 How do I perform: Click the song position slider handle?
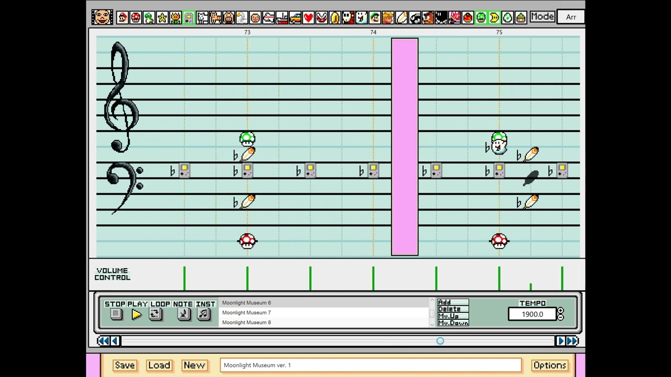[440, 341]
